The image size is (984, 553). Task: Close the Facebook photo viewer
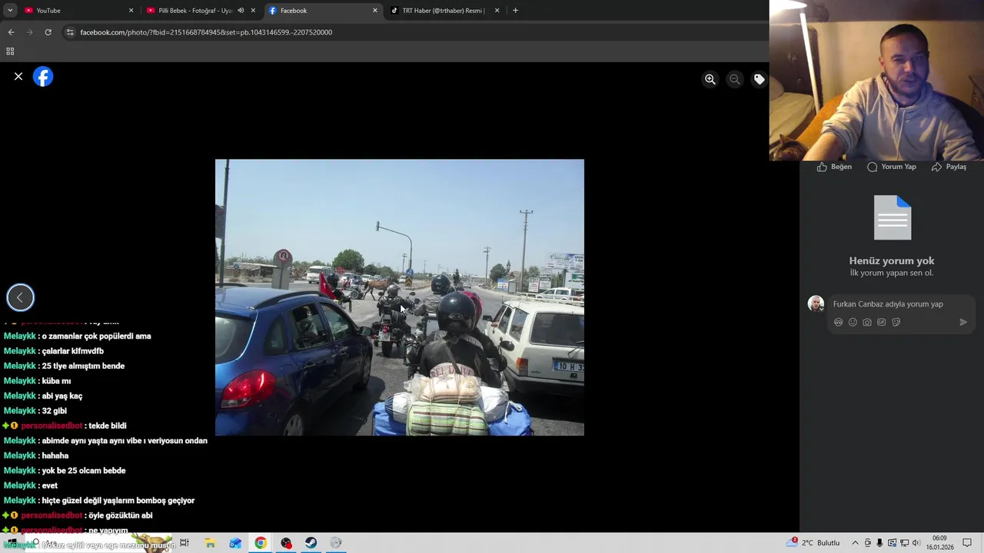pyautogui.click(x=18, y=77)
